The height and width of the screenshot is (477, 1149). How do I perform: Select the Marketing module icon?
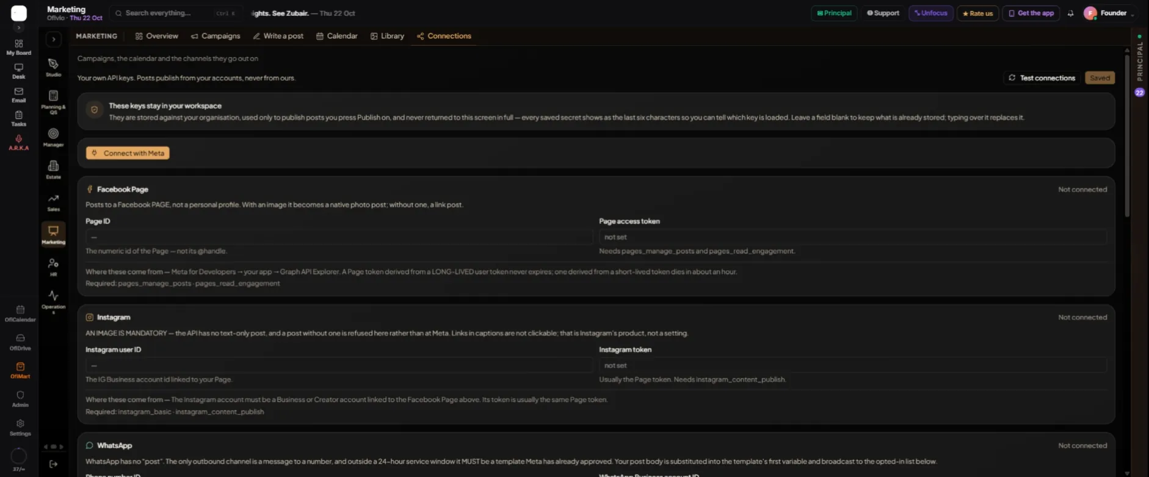[54, 234]
